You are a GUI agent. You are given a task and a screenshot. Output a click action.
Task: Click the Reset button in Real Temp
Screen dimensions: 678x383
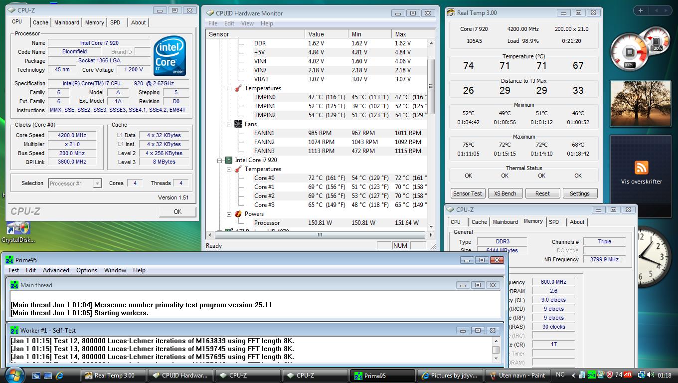[x=542, y=193]
